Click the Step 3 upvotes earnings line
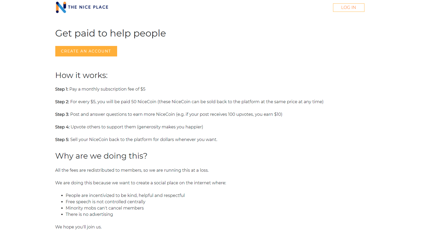The image size is (425, 235). [168, 114]
